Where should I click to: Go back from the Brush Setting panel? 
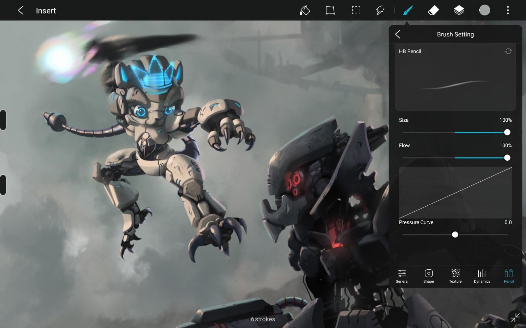398,34
